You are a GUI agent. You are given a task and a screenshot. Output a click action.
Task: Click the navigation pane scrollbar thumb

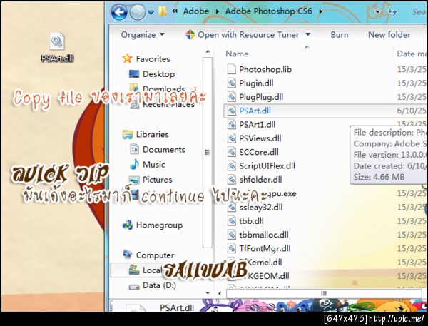(x=208, y=152)
